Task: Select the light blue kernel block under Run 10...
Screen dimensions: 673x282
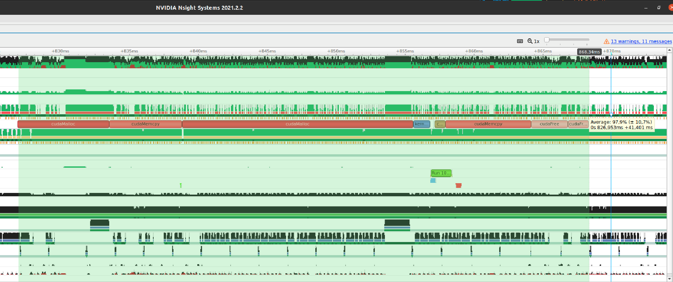Action: point(433,180)
